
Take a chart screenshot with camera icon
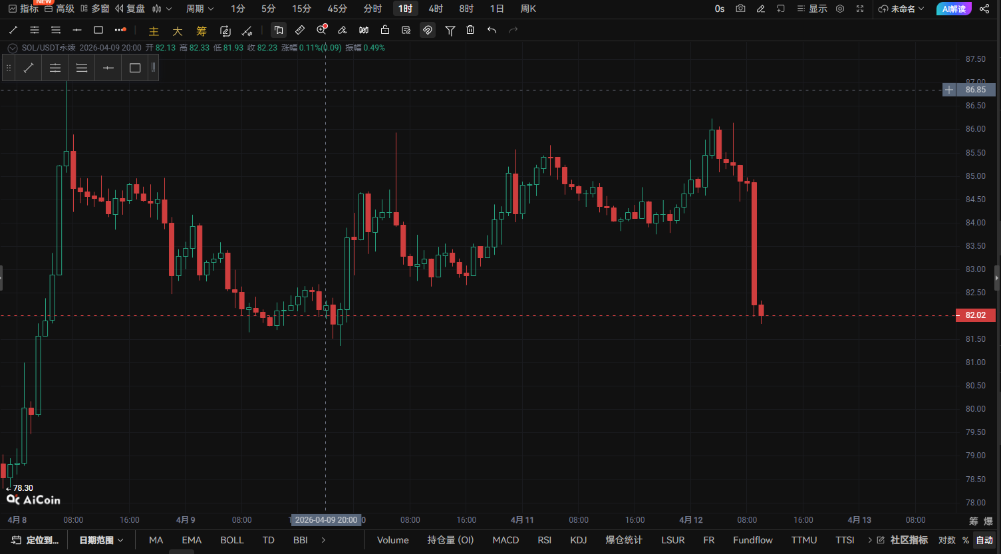pos(741,9)
